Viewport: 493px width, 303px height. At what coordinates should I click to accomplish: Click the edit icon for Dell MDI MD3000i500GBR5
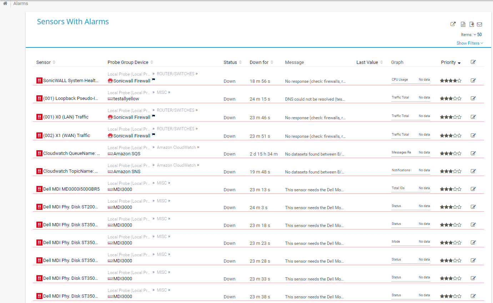pyautogui.click(x=473, y=189)
